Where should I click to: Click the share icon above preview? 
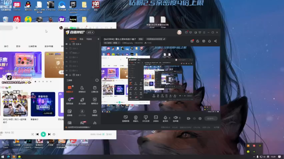click(215, 41)
